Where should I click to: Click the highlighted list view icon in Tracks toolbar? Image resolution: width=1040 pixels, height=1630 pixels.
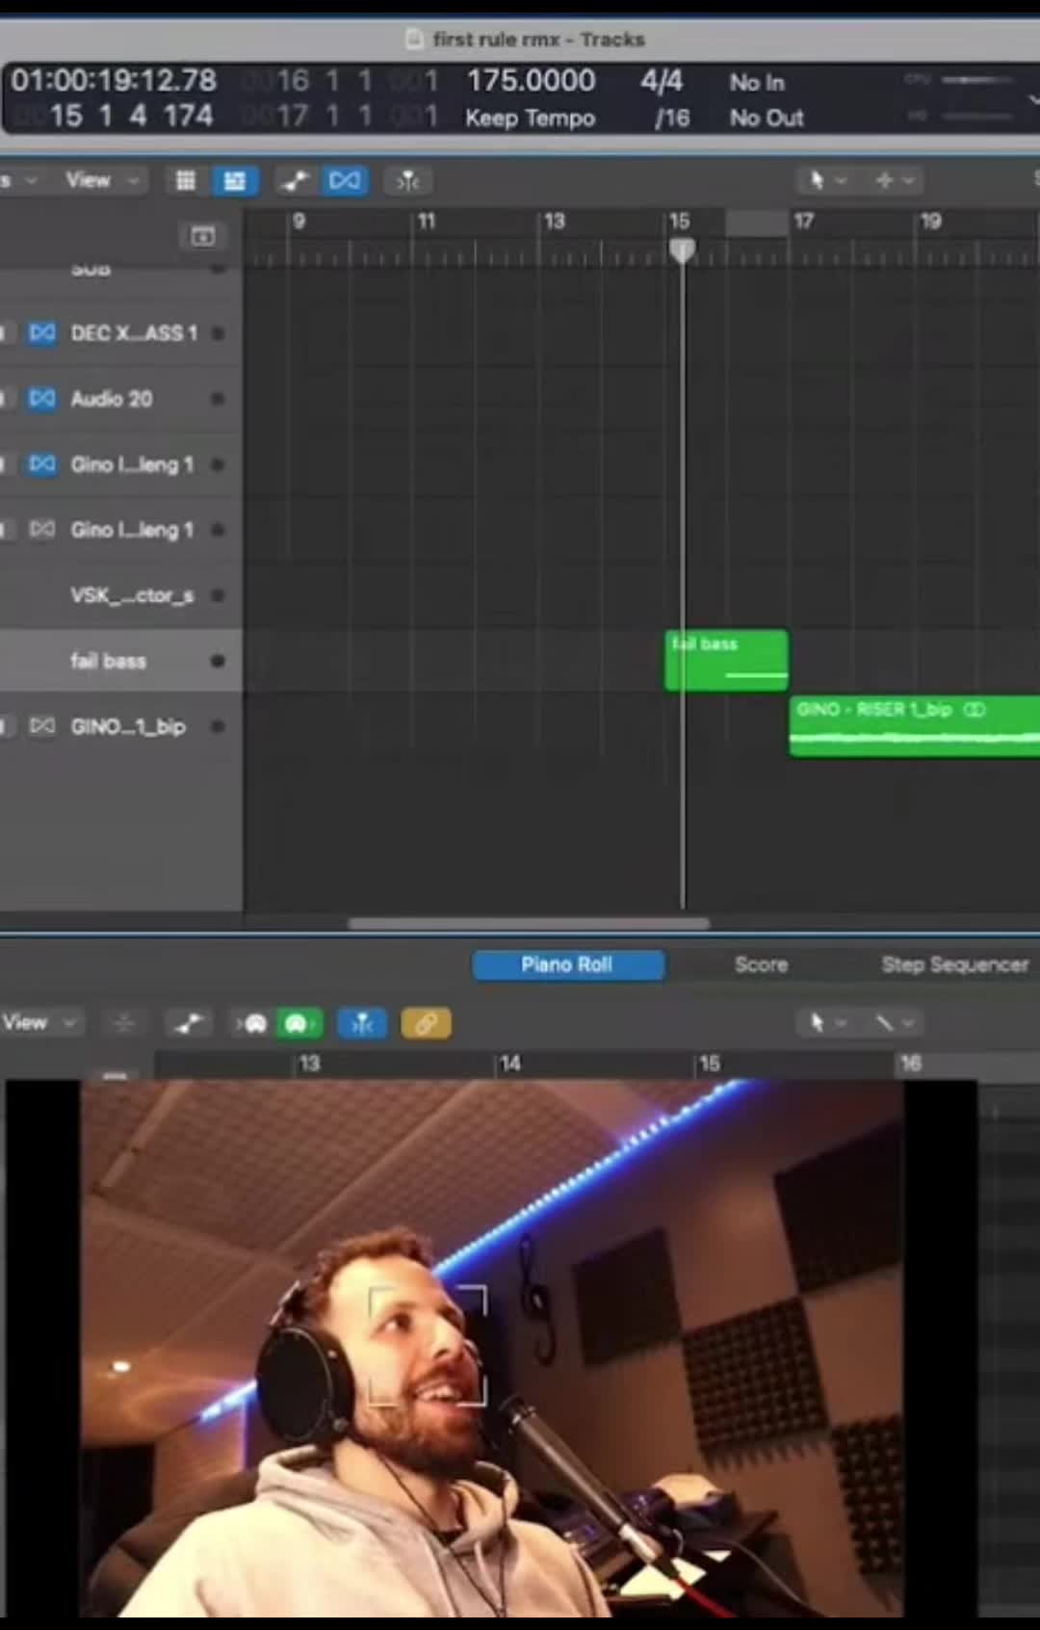234,181
